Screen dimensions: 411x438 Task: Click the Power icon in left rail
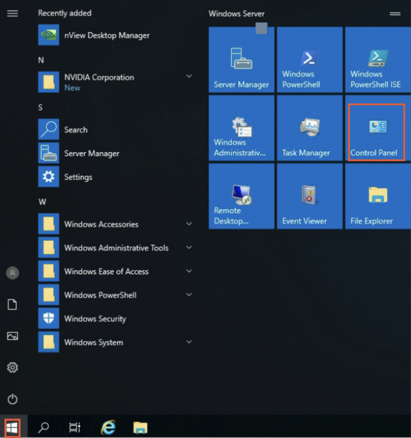click(13, 399)
